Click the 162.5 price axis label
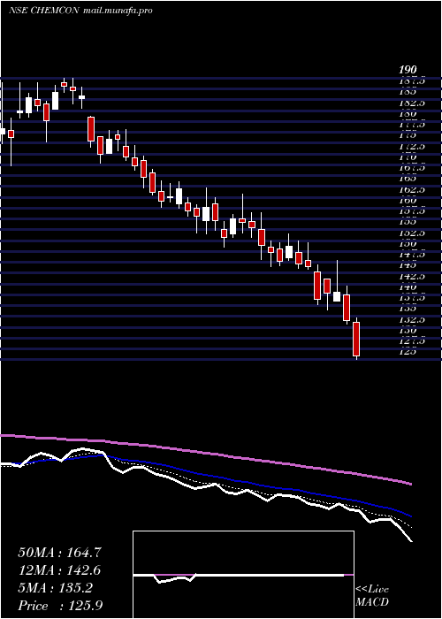The height and width of the screenshot is (619, 442). click(x=412, y=190)
